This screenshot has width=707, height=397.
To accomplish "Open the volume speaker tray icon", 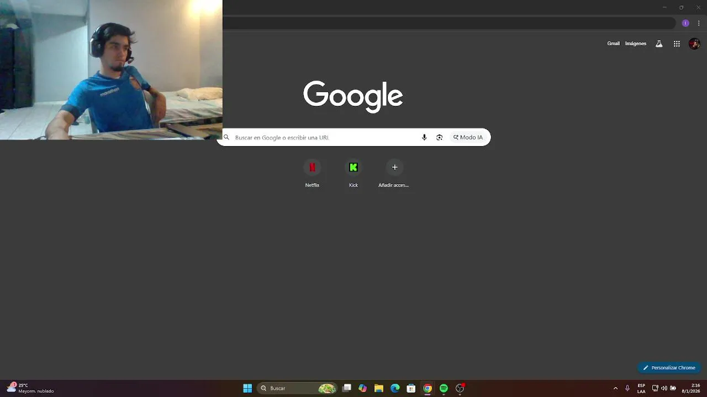I will (x=664, y=388).
